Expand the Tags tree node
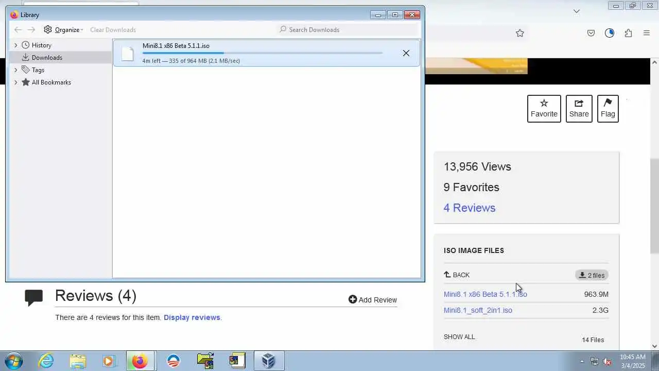This screenshot has height=371, width=659. (15, 70)
